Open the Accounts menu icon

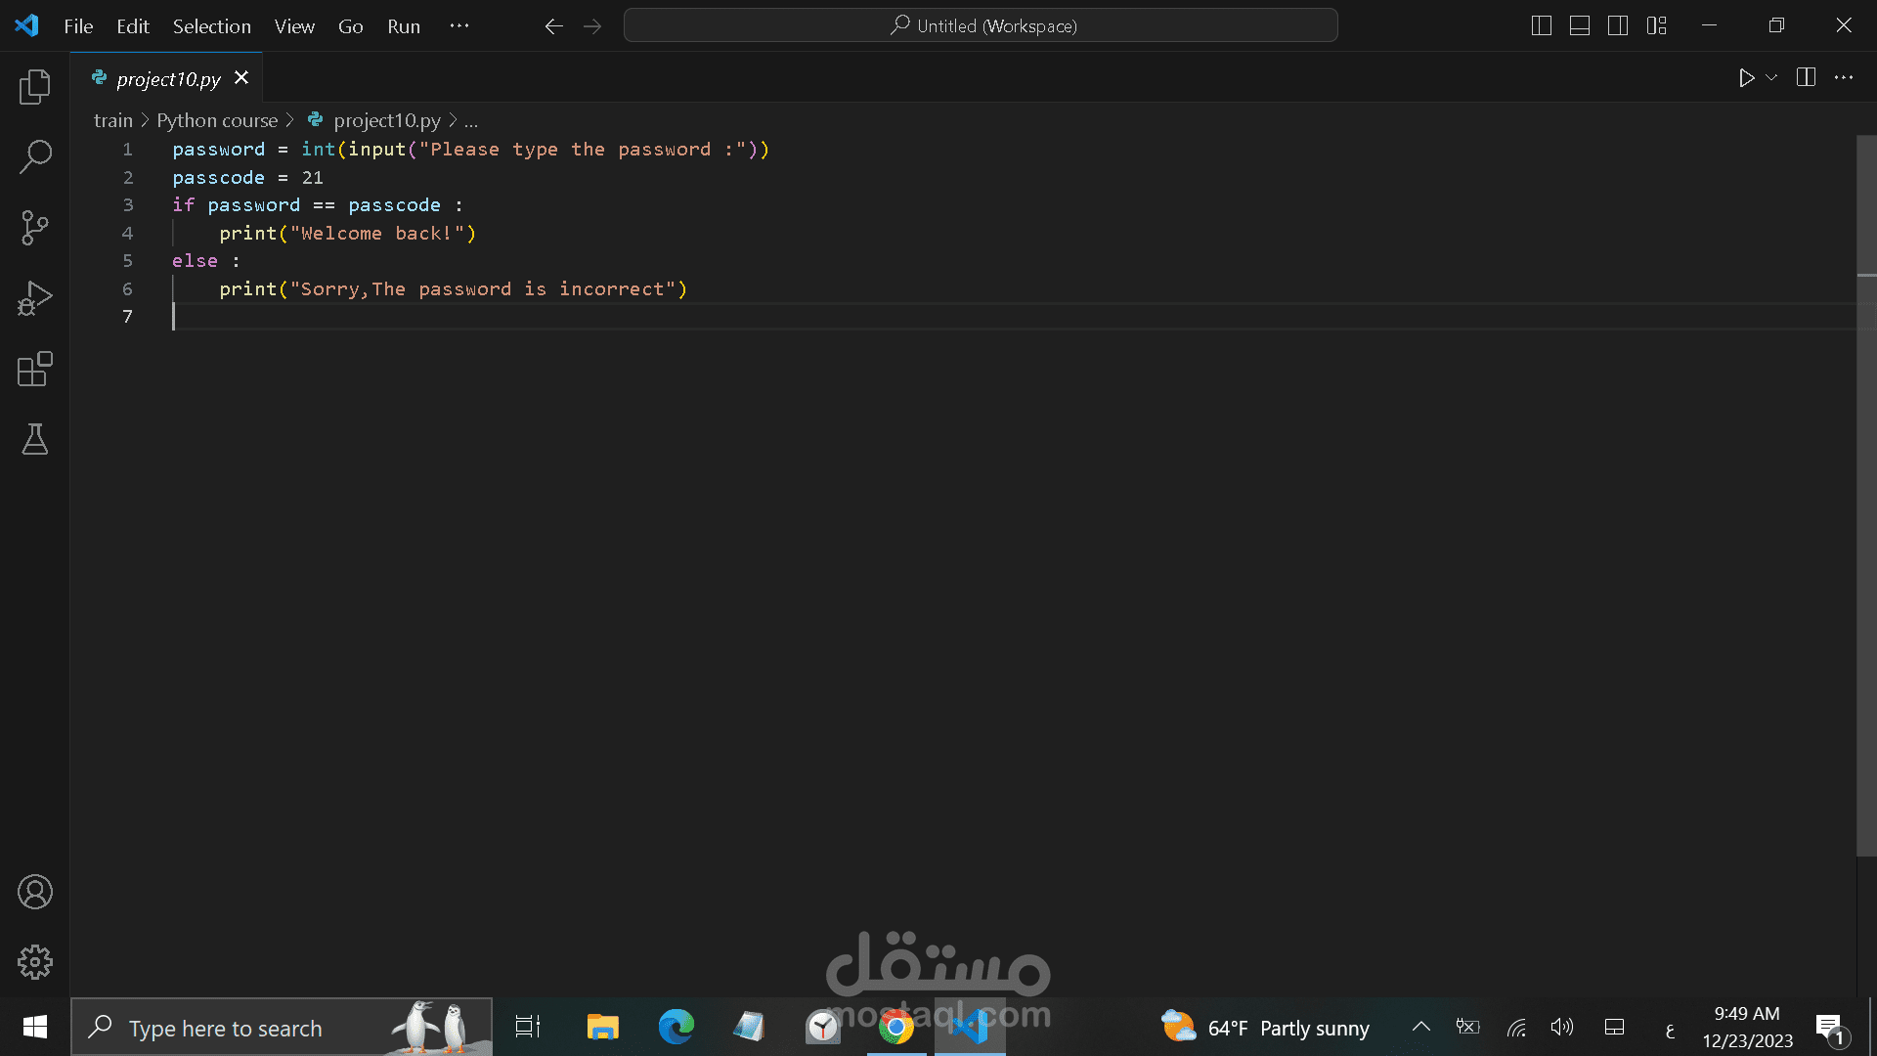click(x=35, y=892)
